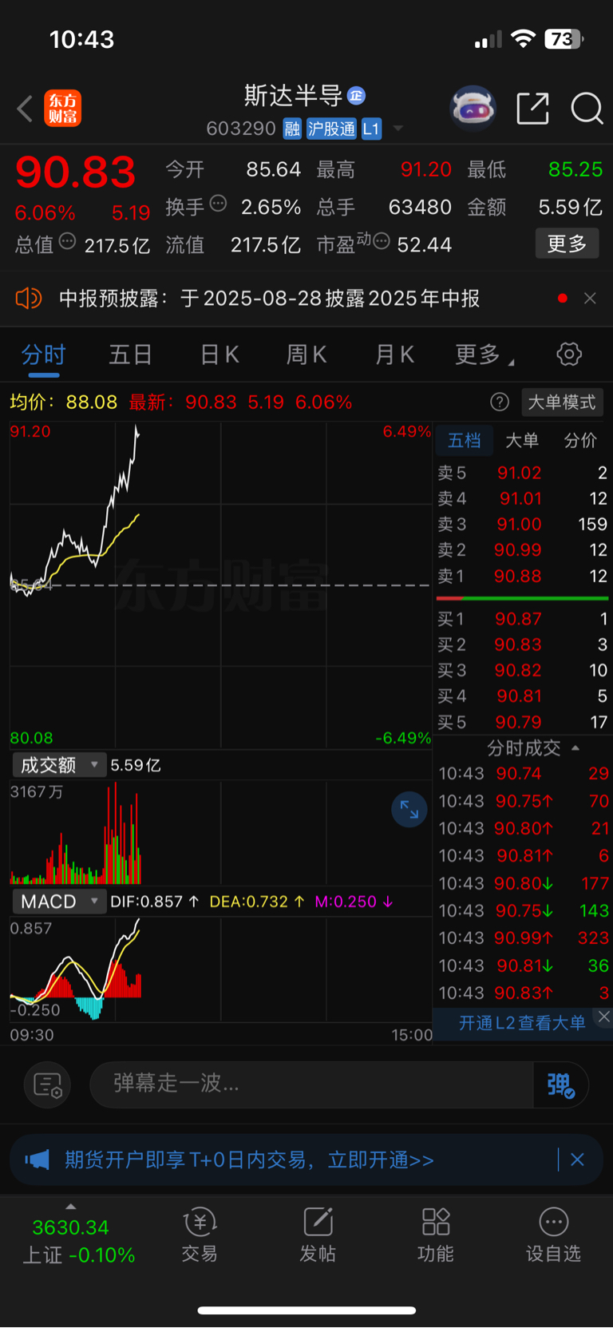Image resolution: width=613 pixels, height=1328 pixels.
Task: Open the 成交额 indicator dropdown
Action: [x=59, y=765]
